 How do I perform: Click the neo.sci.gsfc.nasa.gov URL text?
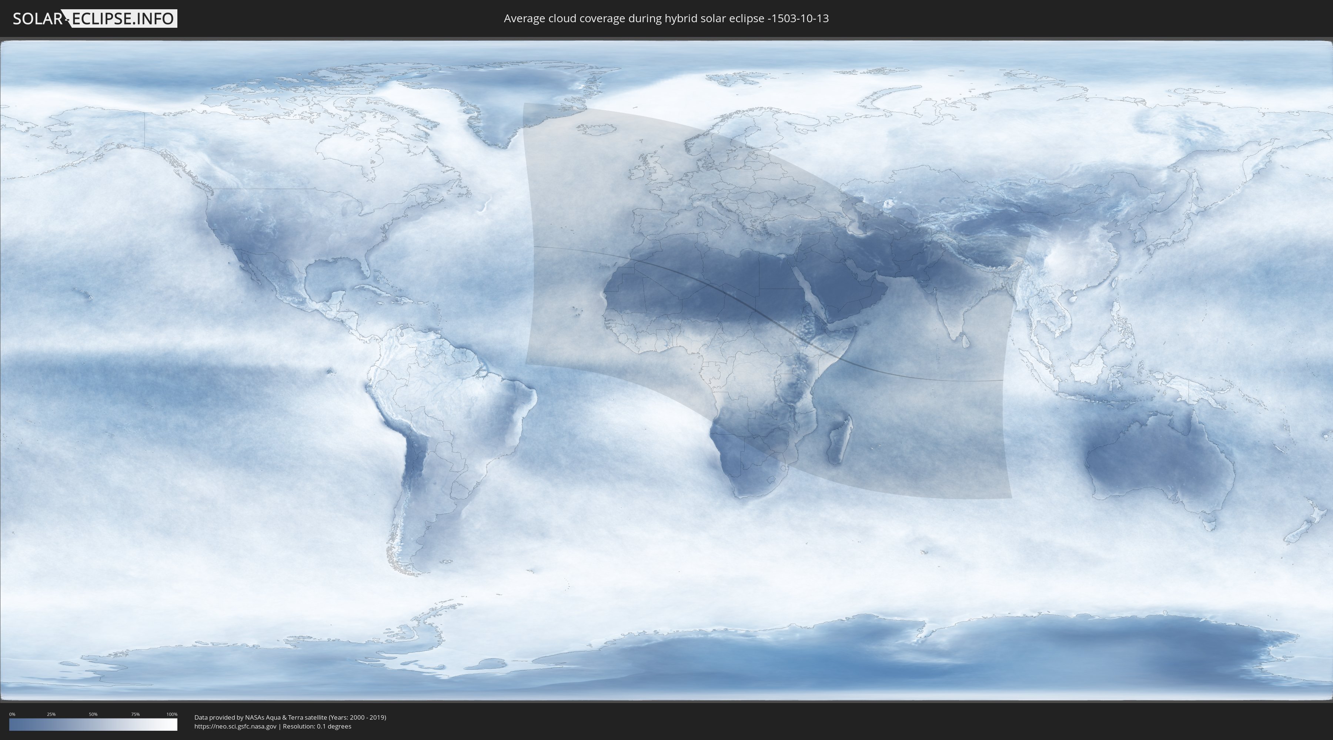(235, 727)
